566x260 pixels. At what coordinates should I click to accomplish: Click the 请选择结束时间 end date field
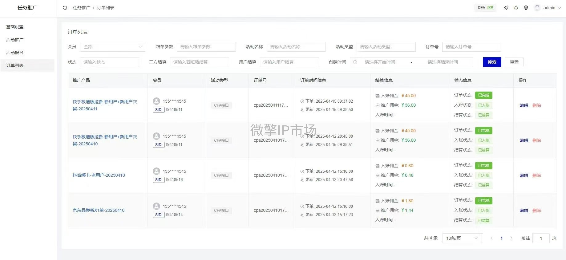(x=443, y=62)
